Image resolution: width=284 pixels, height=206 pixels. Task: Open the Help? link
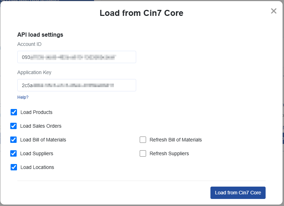(x=23, y=97)
